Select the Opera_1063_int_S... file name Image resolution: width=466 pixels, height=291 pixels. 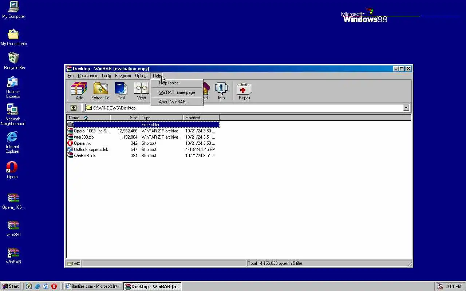point(91,131)
